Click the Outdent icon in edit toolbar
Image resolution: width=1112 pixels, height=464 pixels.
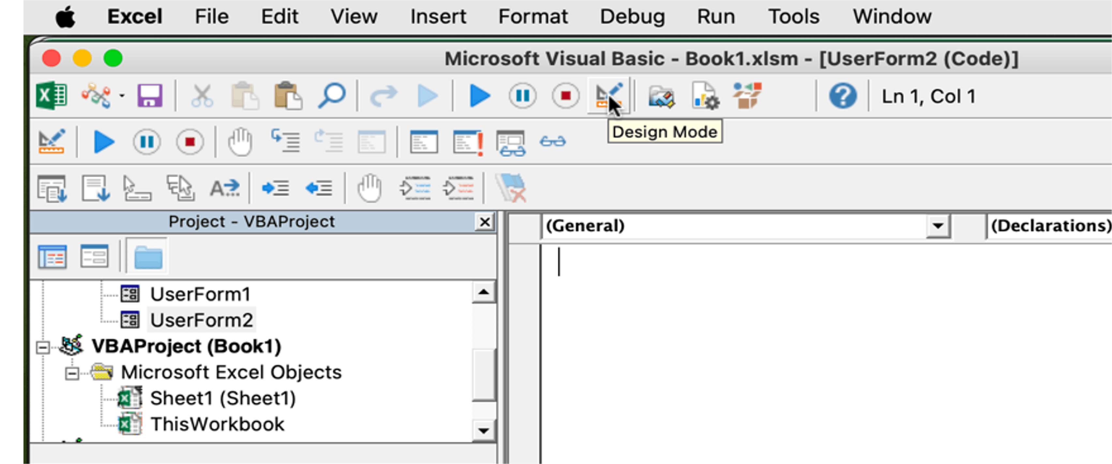click(x=319, y=188)
